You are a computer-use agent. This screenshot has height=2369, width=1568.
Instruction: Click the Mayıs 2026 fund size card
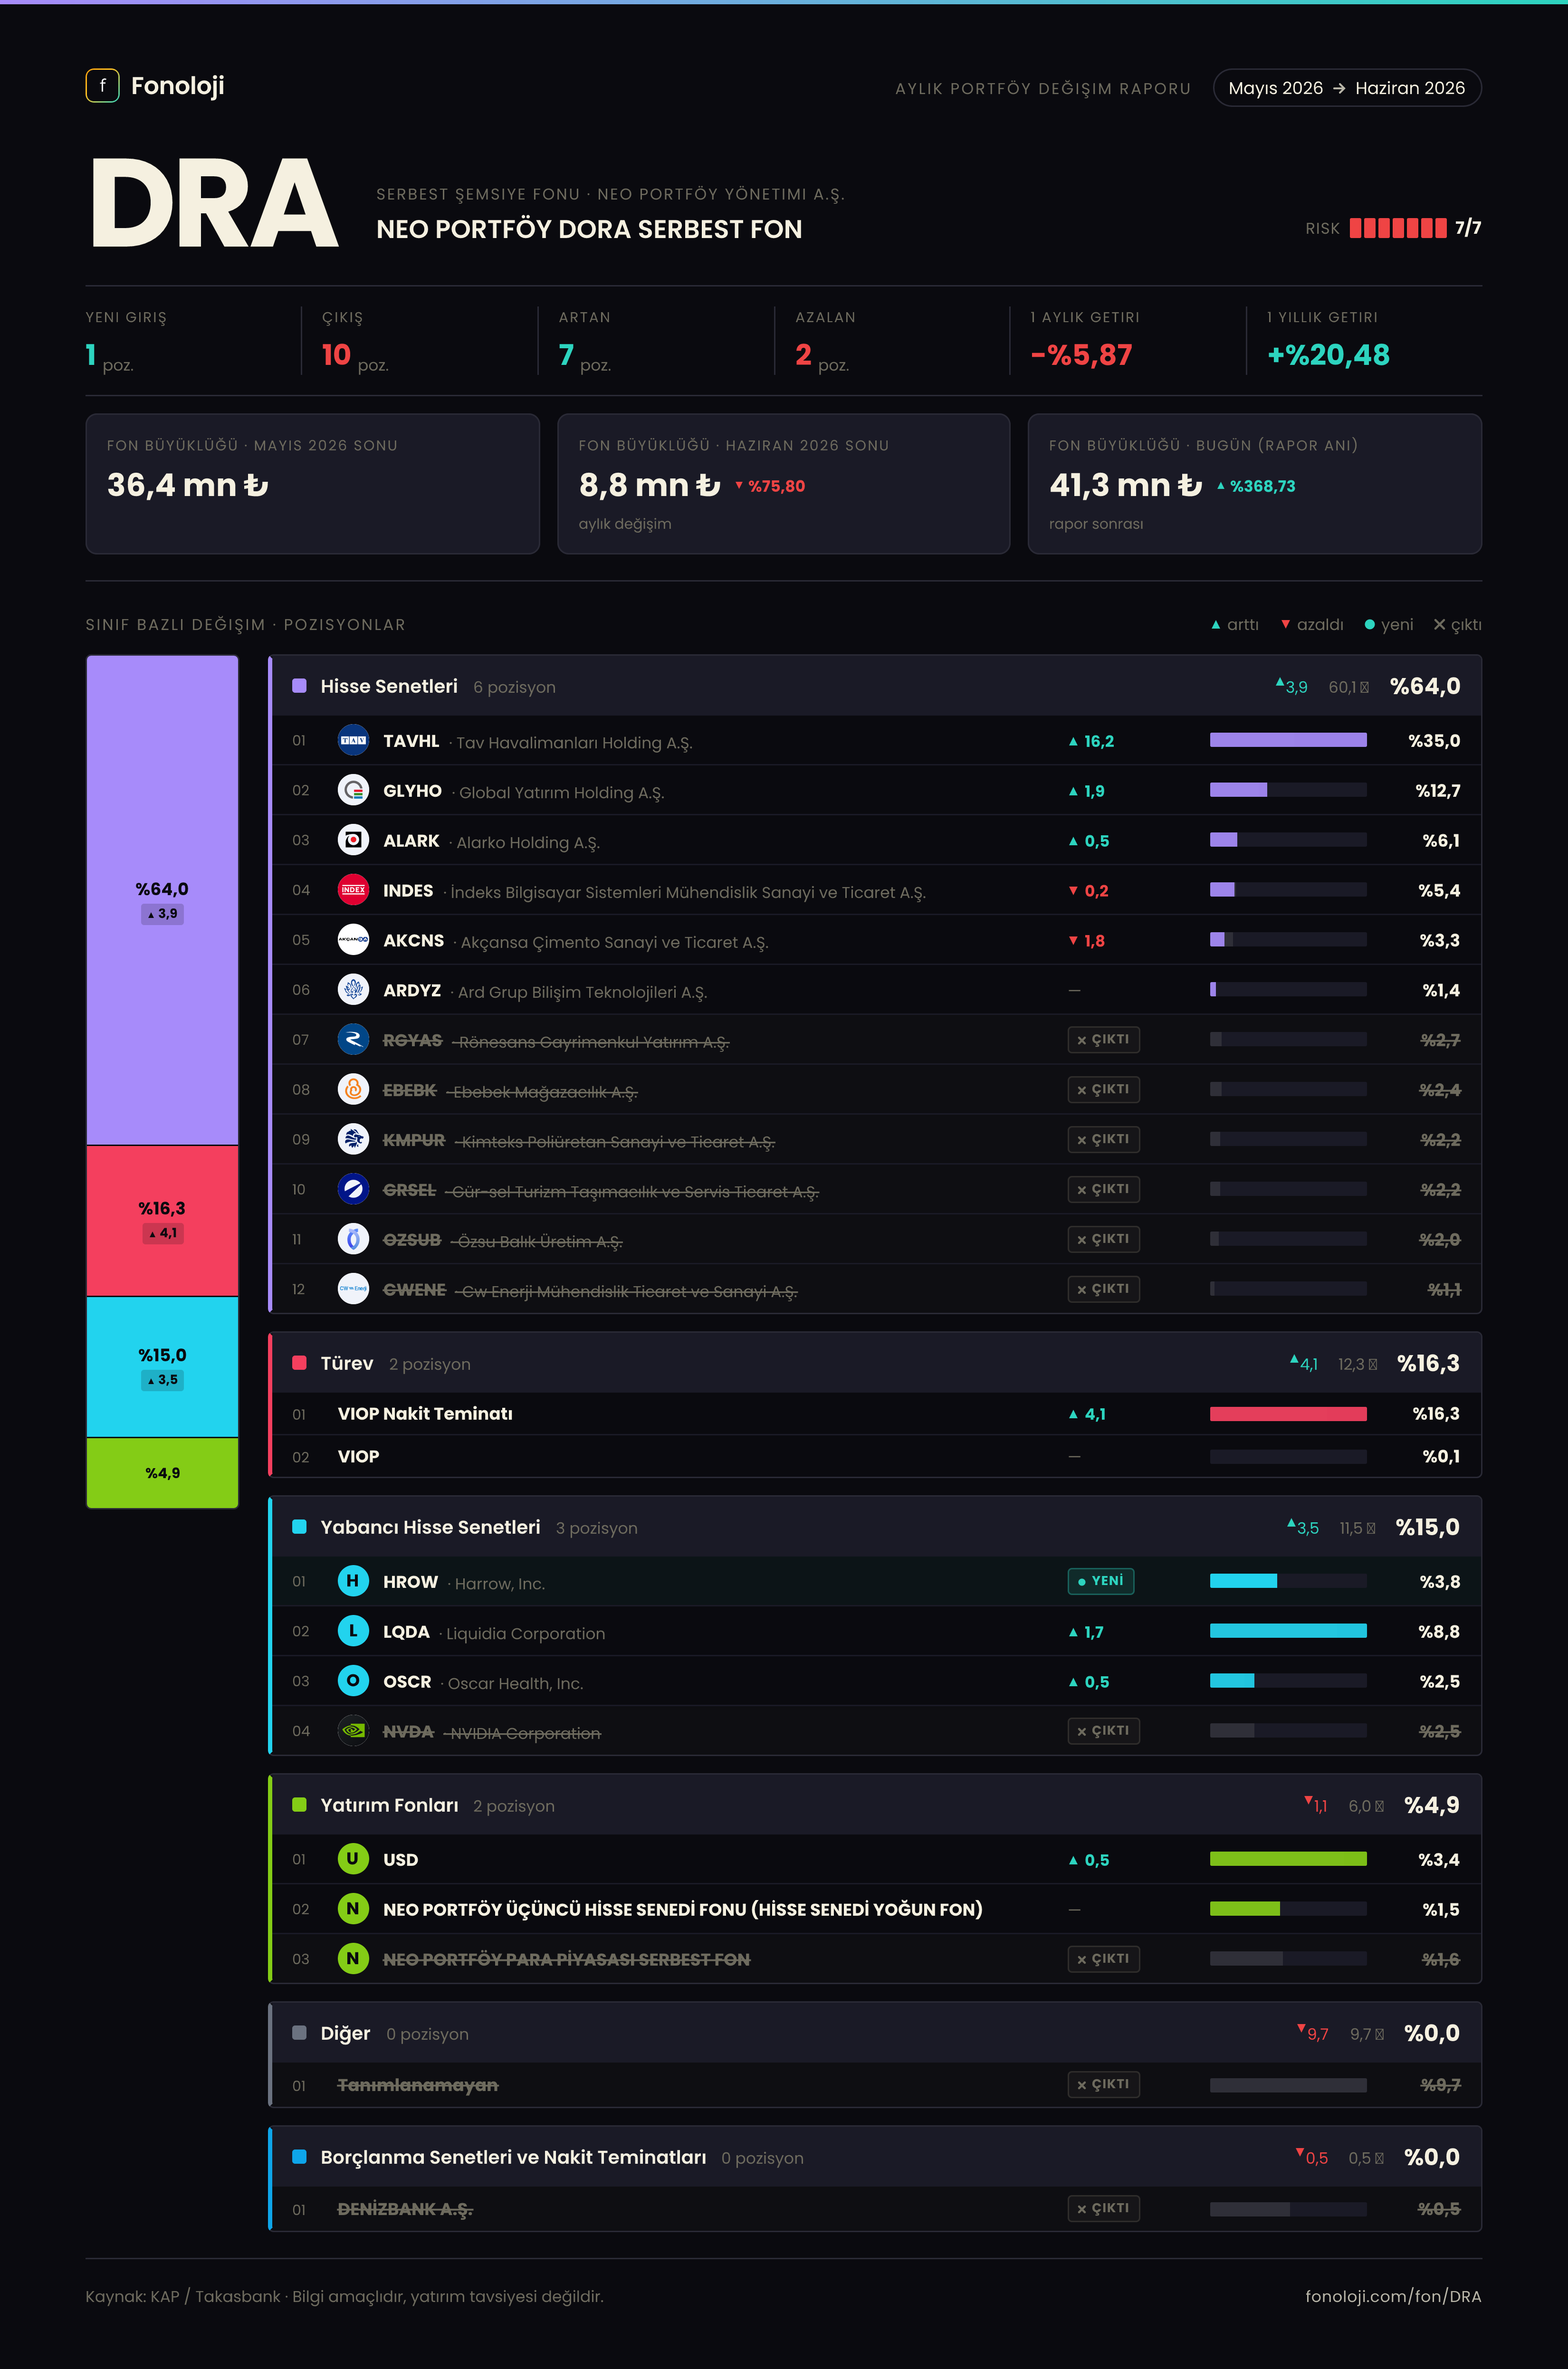tap(313, 484)
